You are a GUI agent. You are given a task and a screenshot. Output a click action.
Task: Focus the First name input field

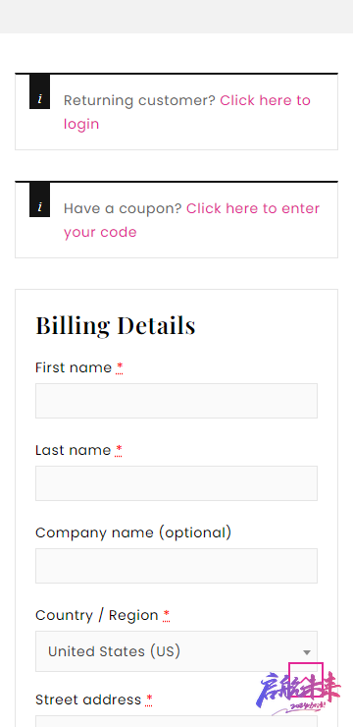click(x=176, y=401)
